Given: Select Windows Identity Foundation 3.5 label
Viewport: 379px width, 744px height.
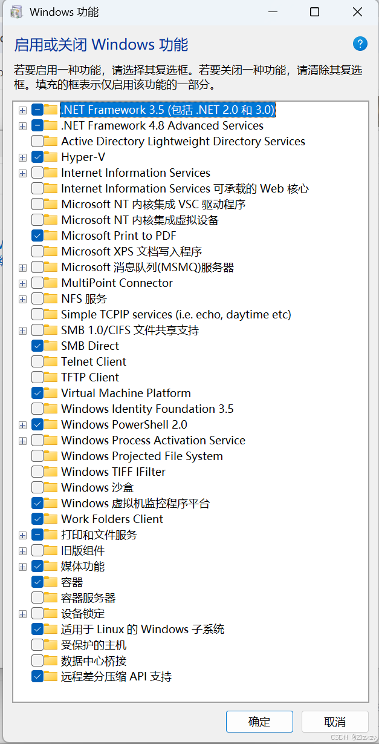Looking at the screenshot, I should (147, 409).
